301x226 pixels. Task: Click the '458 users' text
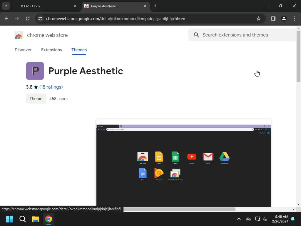pyautogui.click(x=58, y=99)
